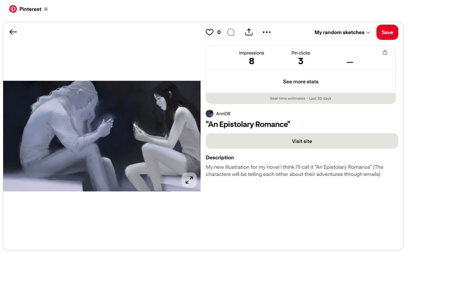Select the Impressions stat value 8
The height and width of the screenshot is (298, 473).
[251, 61]
